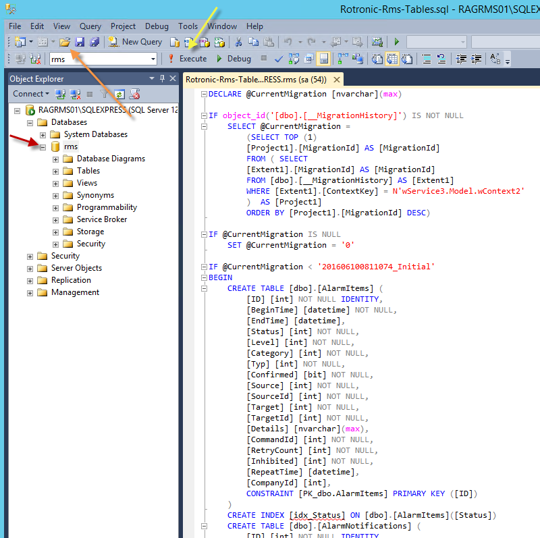
Task: Switch output to Results to Text
Action: (x=377, y=59)
